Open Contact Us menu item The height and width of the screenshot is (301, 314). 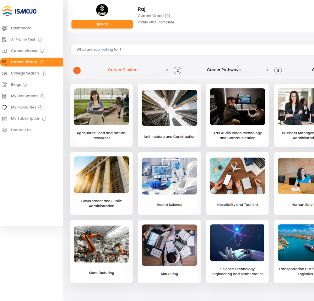[21, 130]
